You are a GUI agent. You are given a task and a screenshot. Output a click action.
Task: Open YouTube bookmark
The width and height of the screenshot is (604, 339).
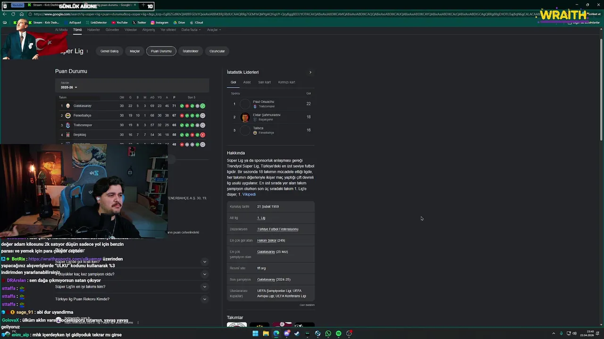click(x=119, y=23)
